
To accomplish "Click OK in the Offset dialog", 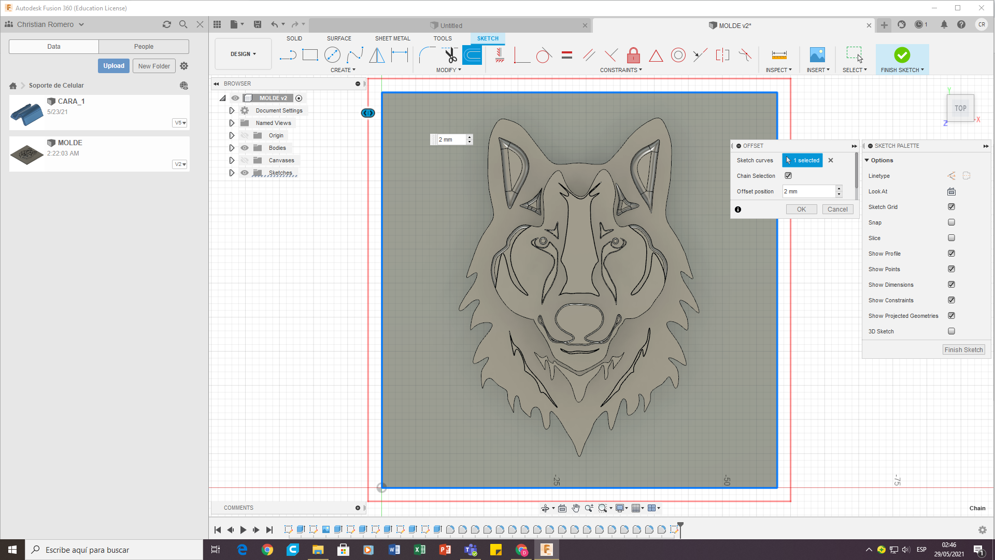I will (x=801, y=209).
